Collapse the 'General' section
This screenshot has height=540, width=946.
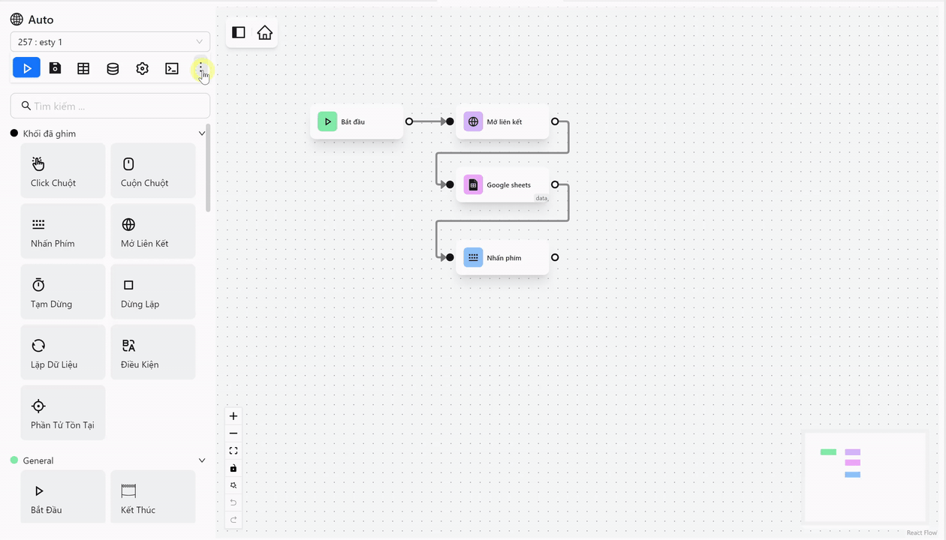(201, 460)
